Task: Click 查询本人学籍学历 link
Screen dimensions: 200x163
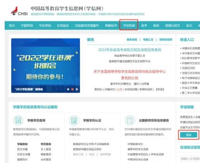Action: (104, 89)
